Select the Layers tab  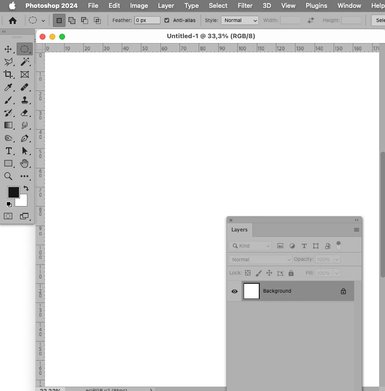pyautogui.click(x=239, y=230)
